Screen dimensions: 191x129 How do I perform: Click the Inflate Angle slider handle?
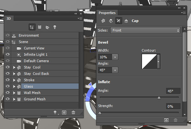pyautogui.click(x=159, y=98)
